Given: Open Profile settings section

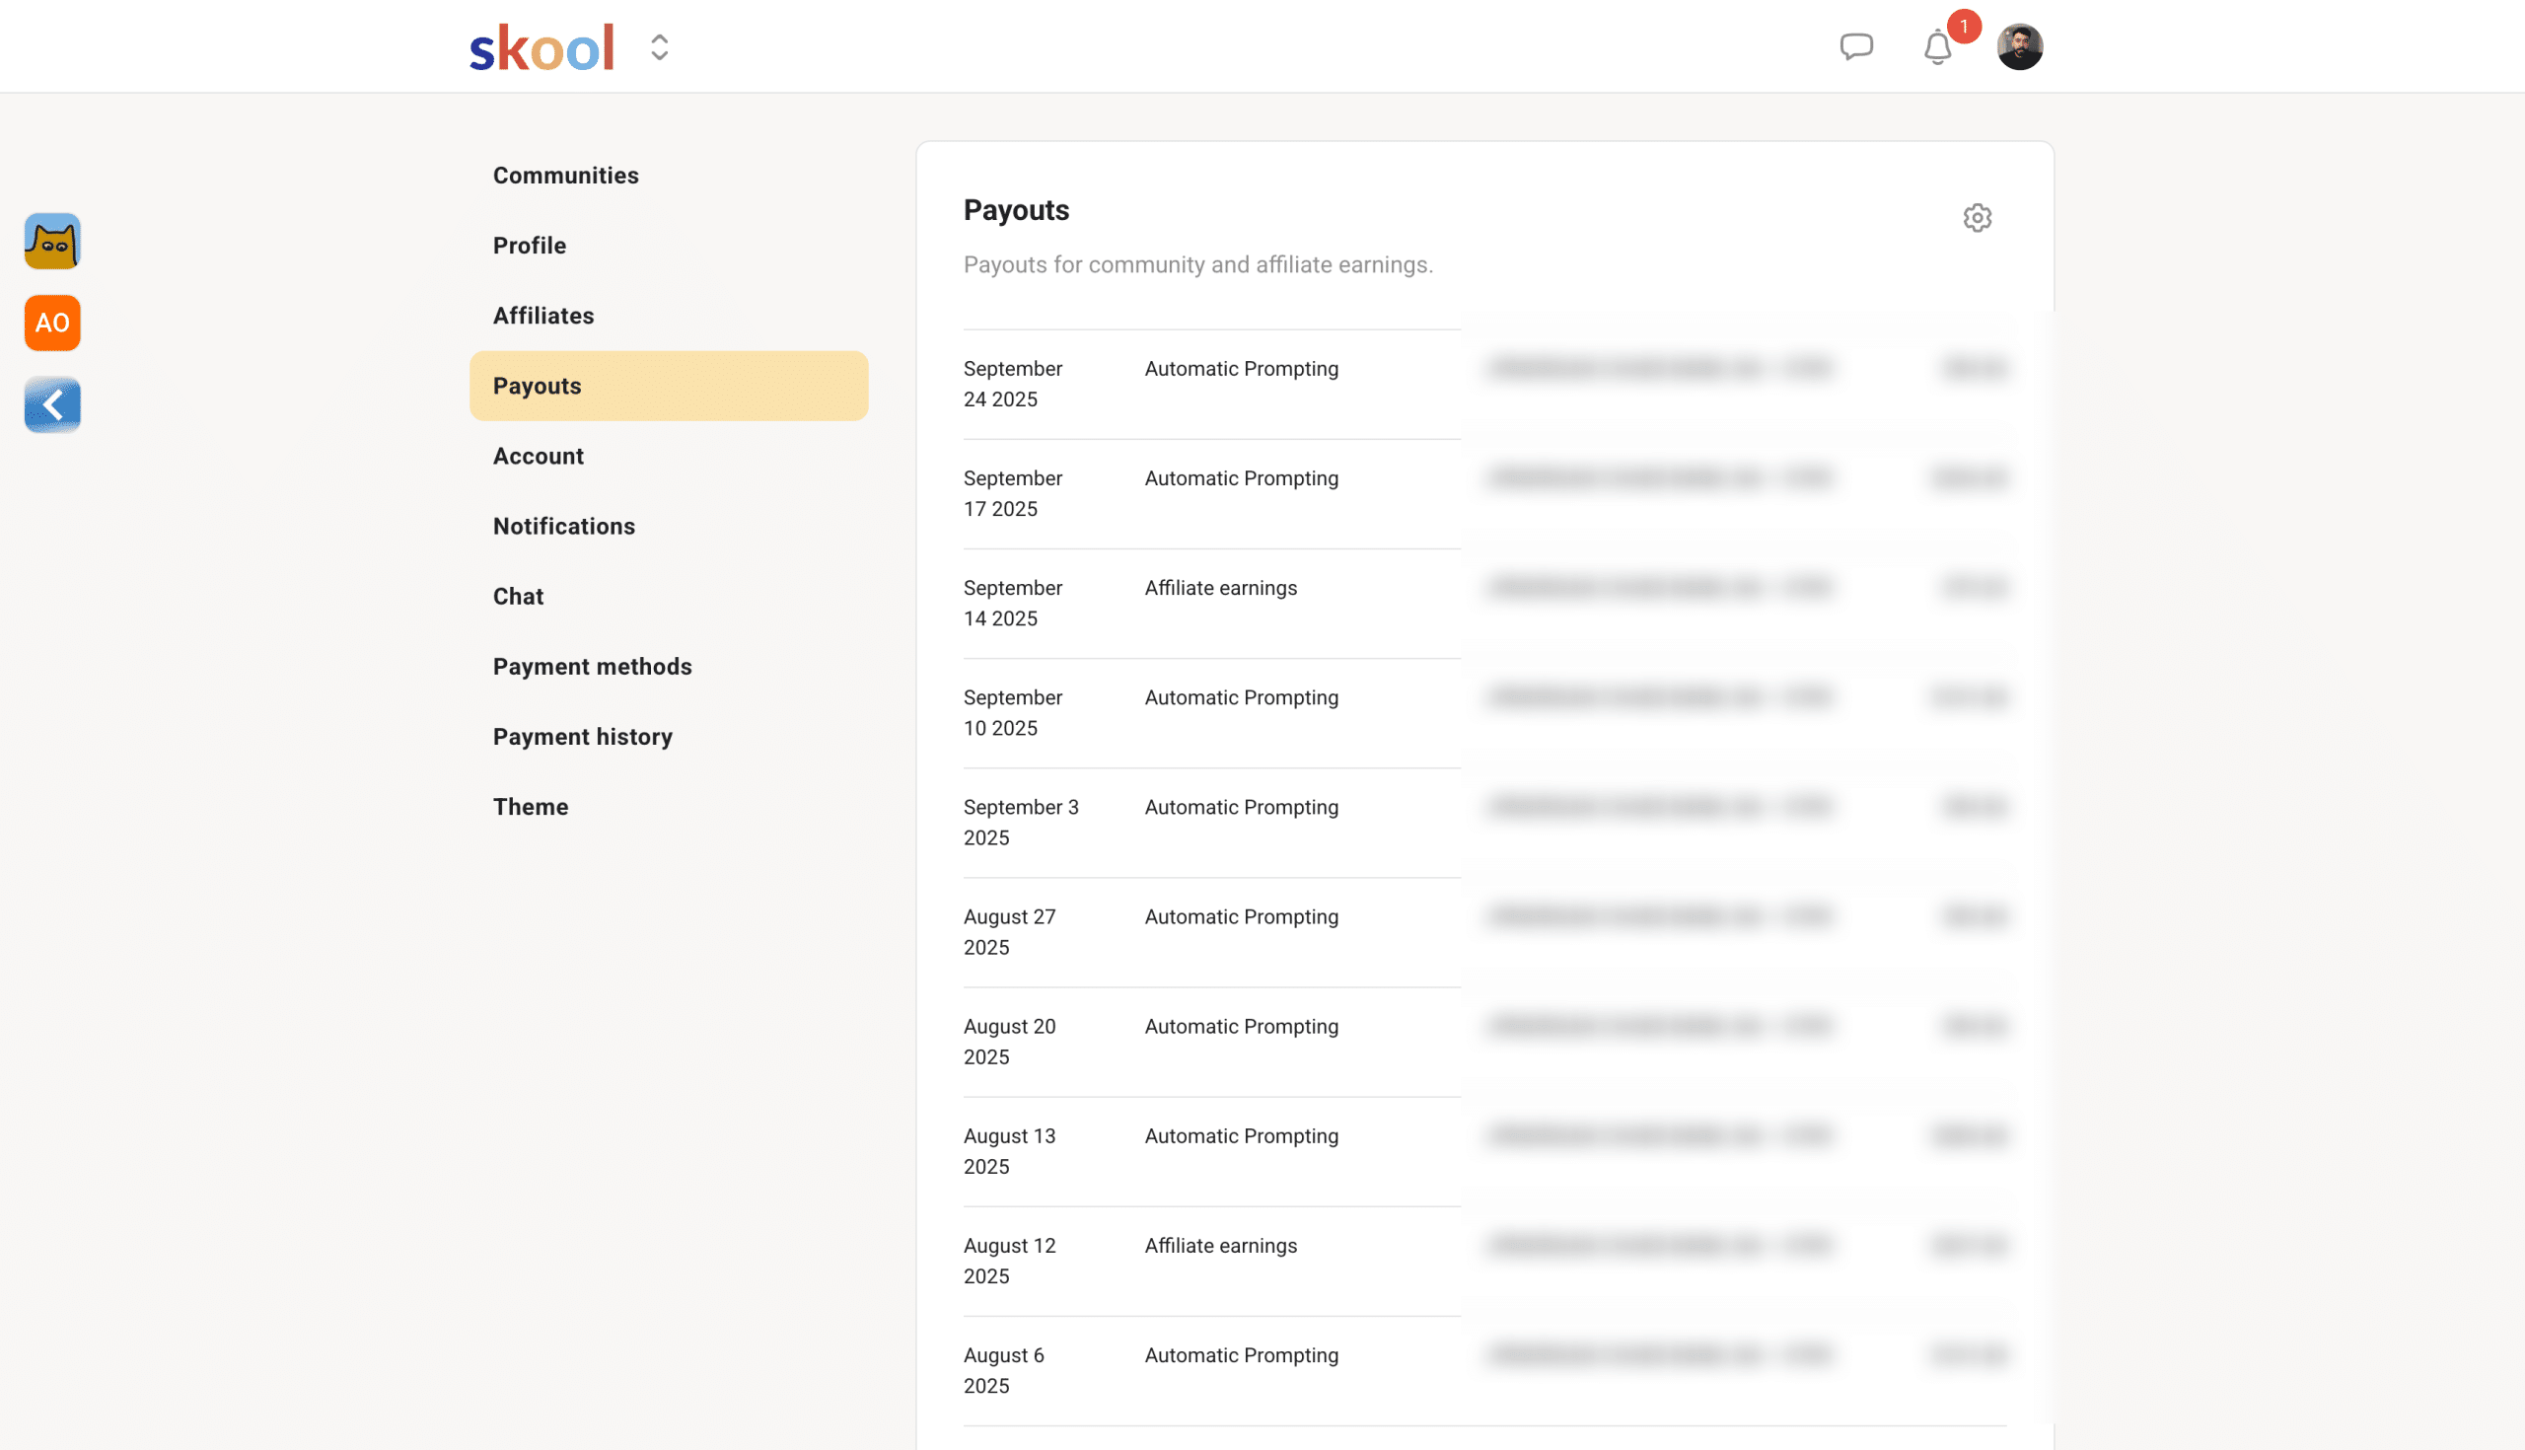Looking at the screenshot, I should click(x=529, y=245).
